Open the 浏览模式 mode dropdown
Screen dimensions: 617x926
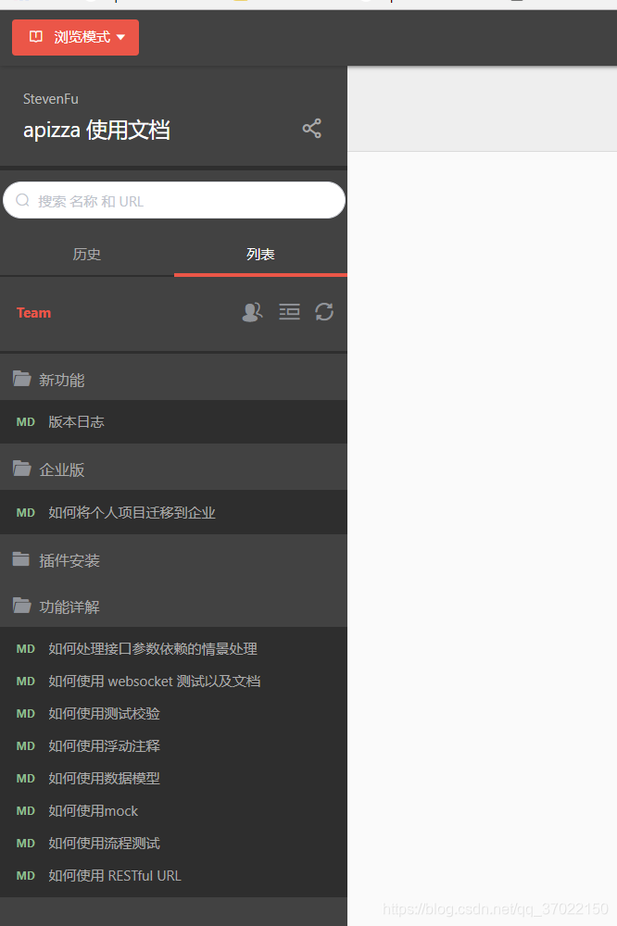tap(76, 37)
